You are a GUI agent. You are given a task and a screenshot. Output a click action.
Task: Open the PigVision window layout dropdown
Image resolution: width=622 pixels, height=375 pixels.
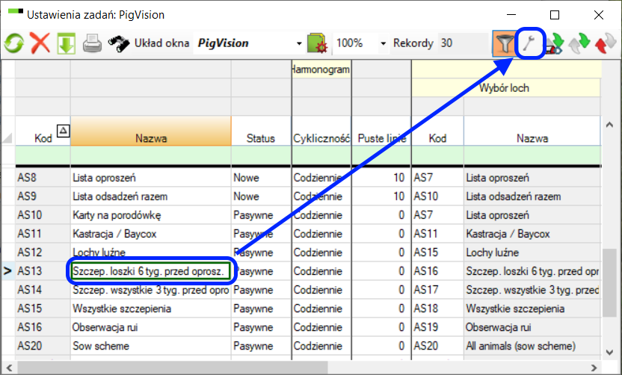[x=299, y=43]
